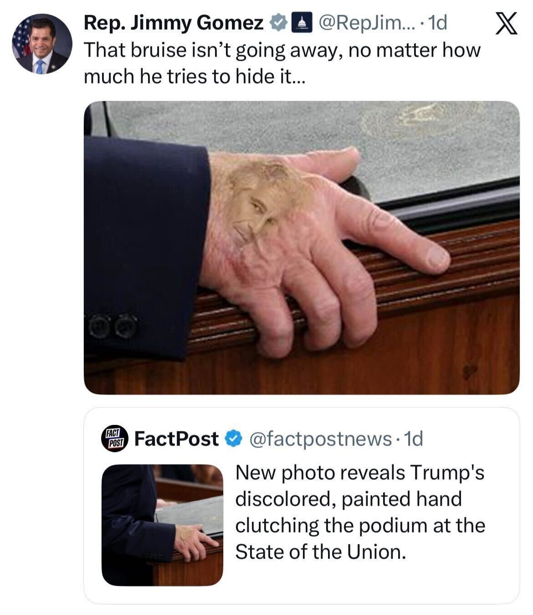The height and width of the screenshot is (615, 533).
Task: Select the "much he tries to hide it..." line
Action: click(x=195, y=77)
